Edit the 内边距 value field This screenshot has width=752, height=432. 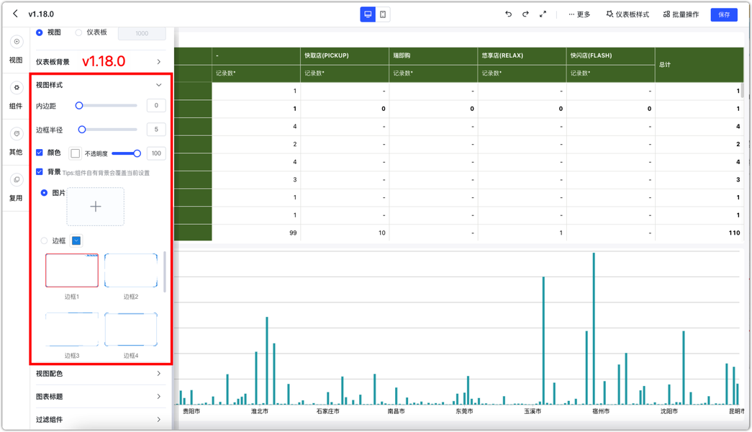click(x=156, y=106)
